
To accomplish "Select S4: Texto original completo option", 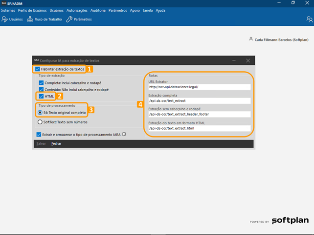I will click(40, 112).
